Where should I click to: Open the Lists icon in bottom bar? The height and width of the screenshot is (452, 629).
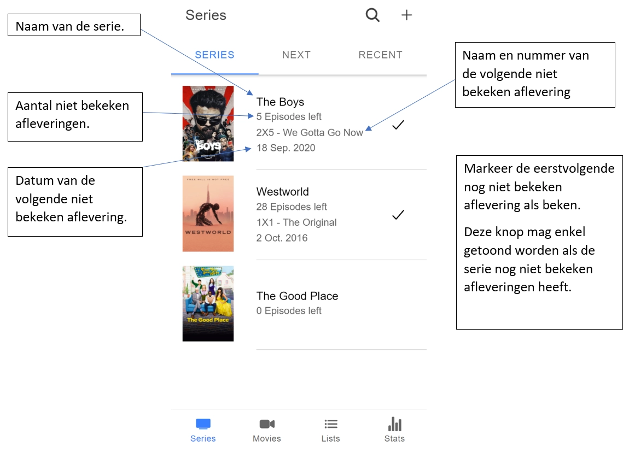tap(330, 424)
